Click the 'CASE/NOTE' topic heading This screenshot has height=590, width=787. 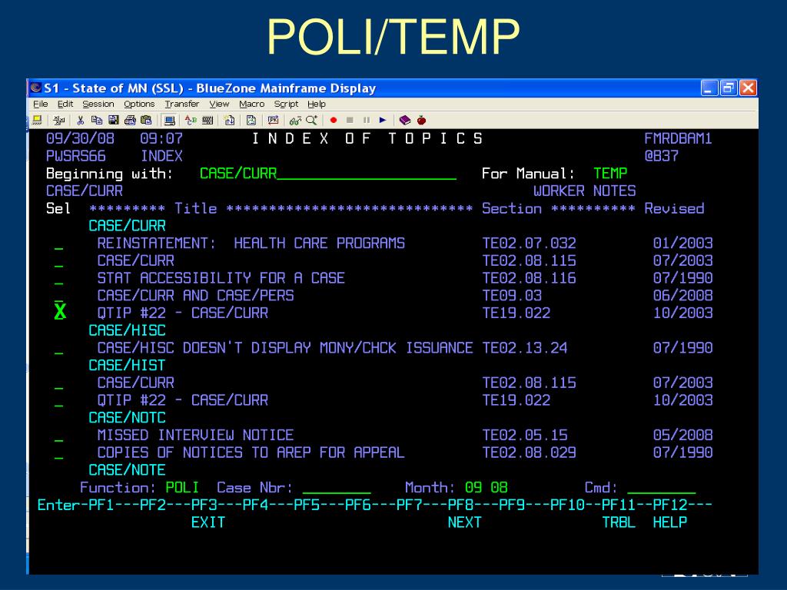point(127,470)
